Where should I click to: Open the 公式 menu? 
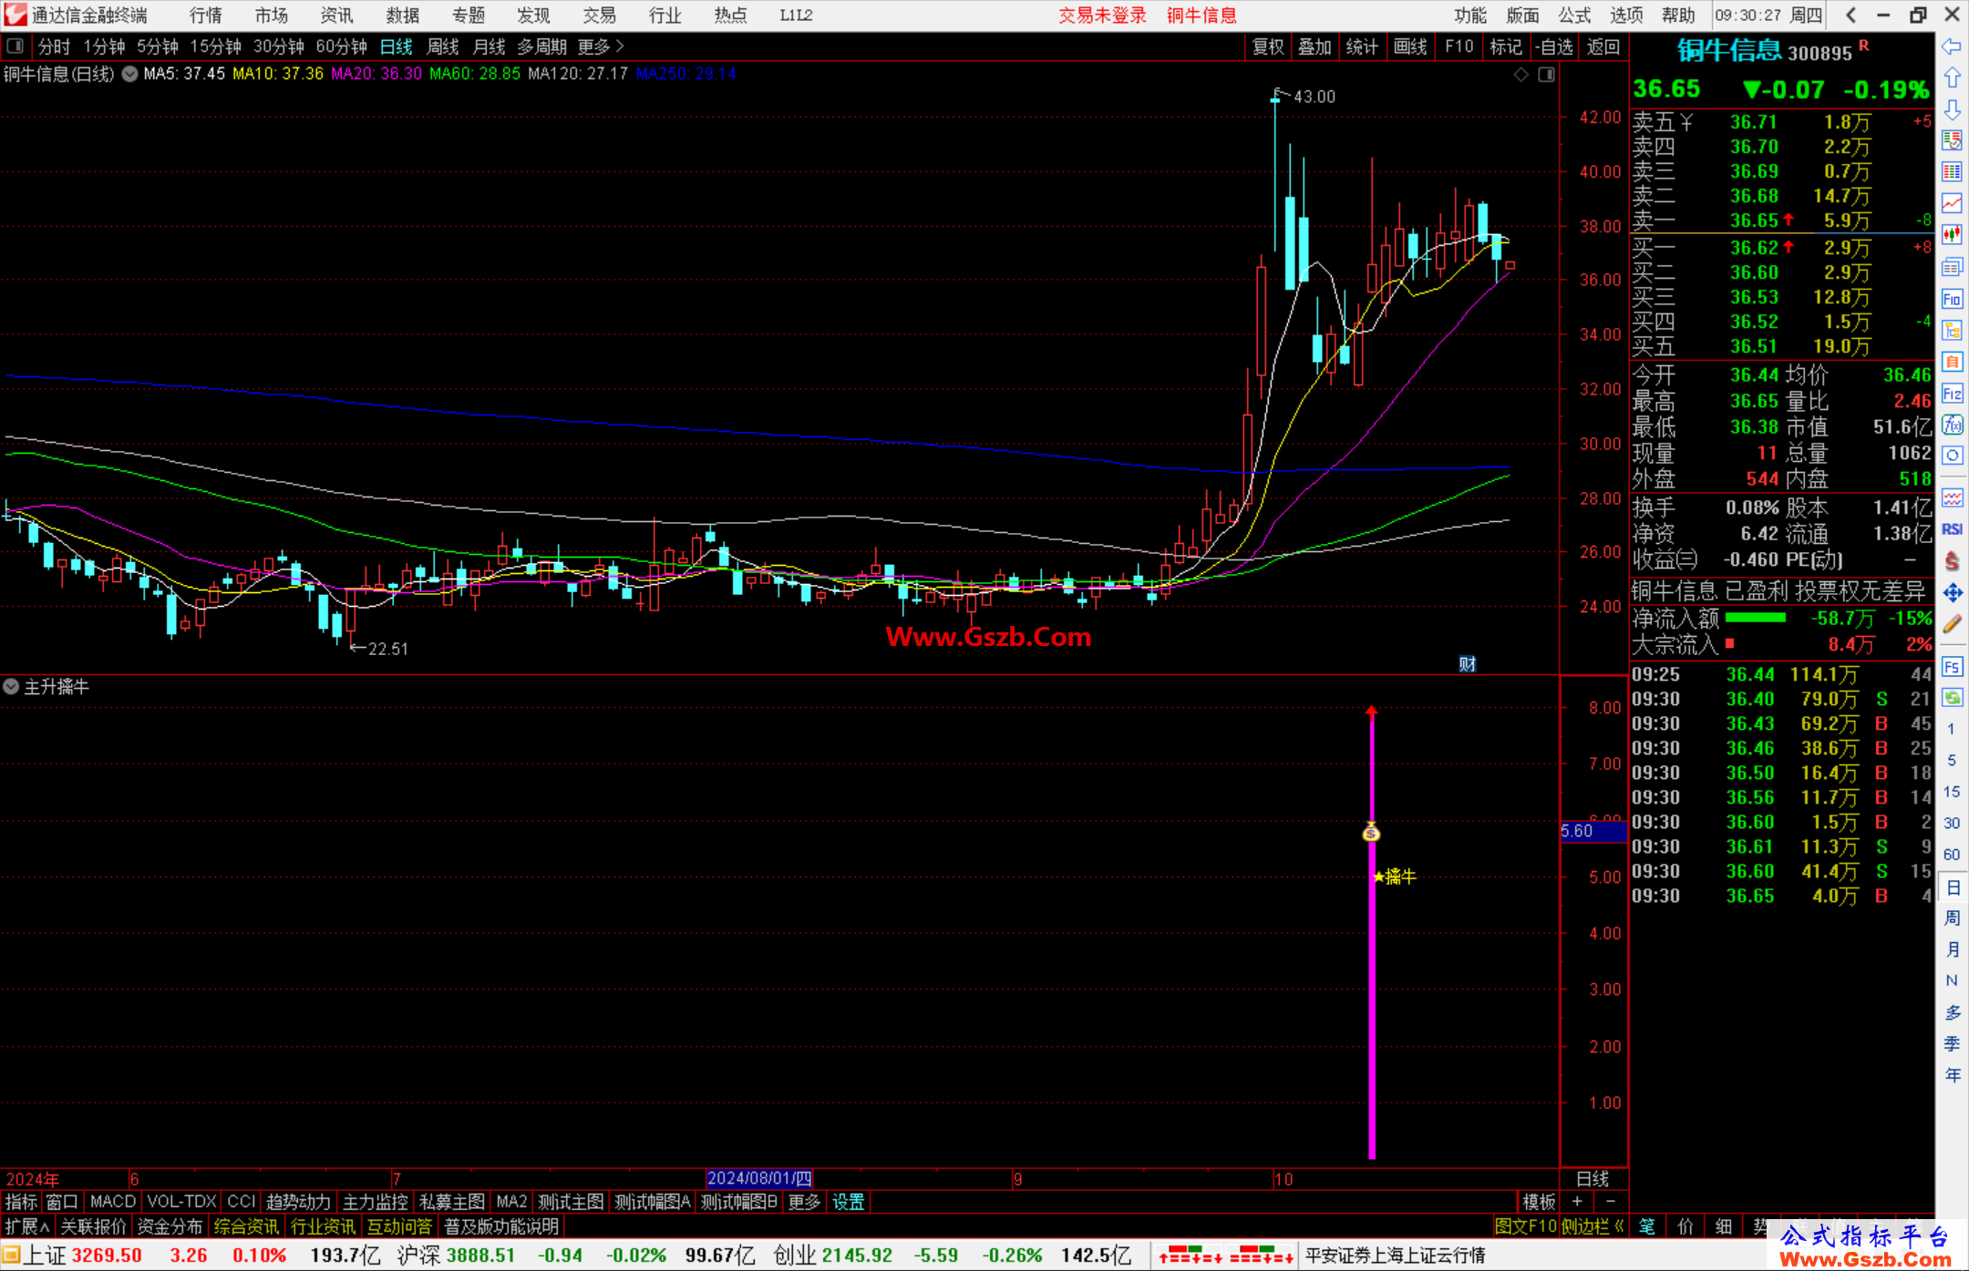pyautogui.click(x=1574, y=15)
